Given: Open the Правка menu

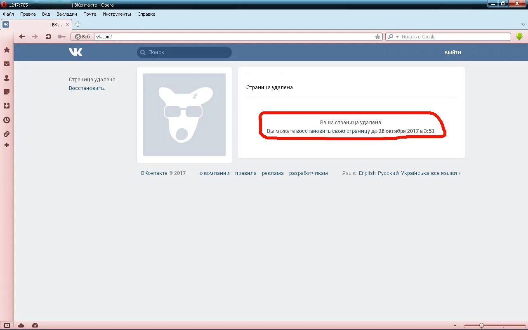Looking at the screenshot, I should (28, 14).
